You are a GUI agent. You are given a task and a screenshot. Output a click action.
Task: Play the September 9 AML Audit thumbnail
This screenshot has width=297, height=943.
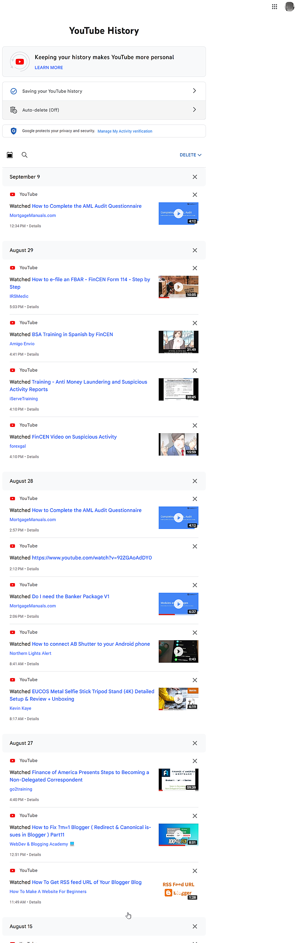(178, 213)
